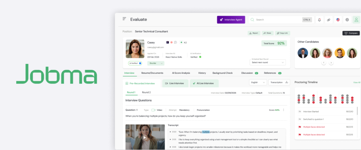Select the Interview tab

(129, 73)
